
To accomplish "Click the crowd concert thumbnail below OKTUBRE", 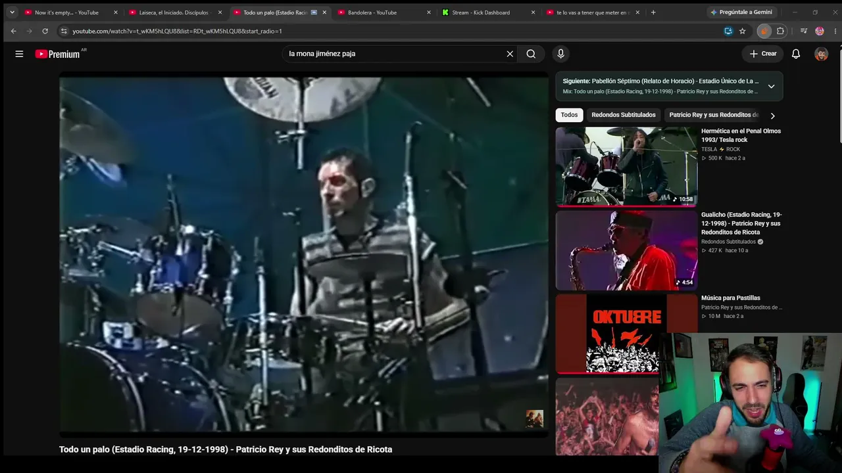I will pos(607,417).
